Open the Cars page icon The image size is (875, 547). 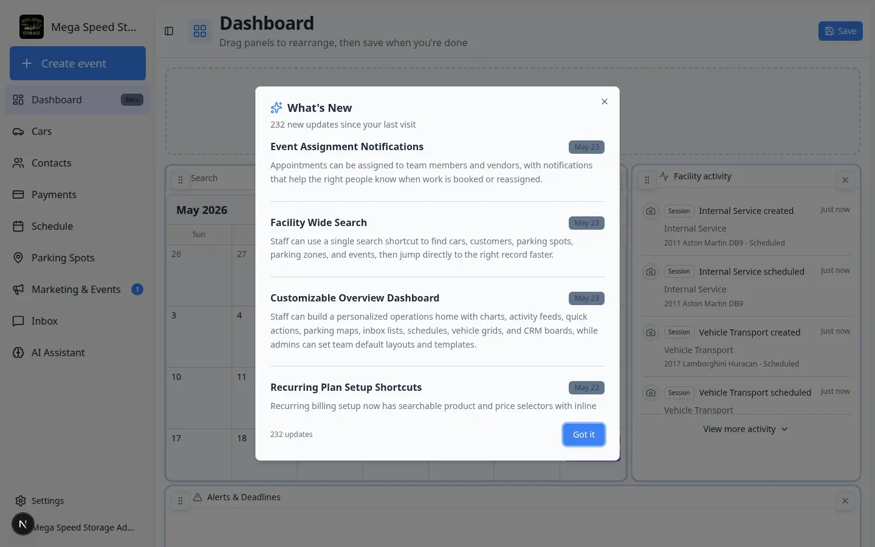click(18, 131)
